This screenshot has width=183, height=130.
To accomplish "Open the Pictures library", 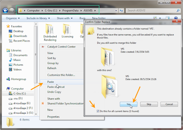I will [18, 65].
